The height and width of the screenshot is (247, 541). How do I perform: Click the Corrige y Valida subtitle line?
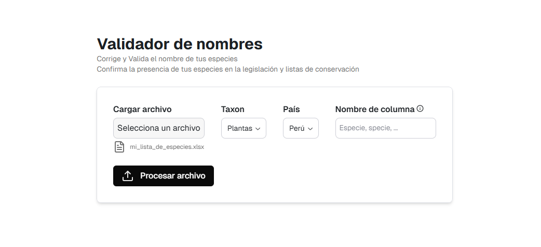point(167,59)
